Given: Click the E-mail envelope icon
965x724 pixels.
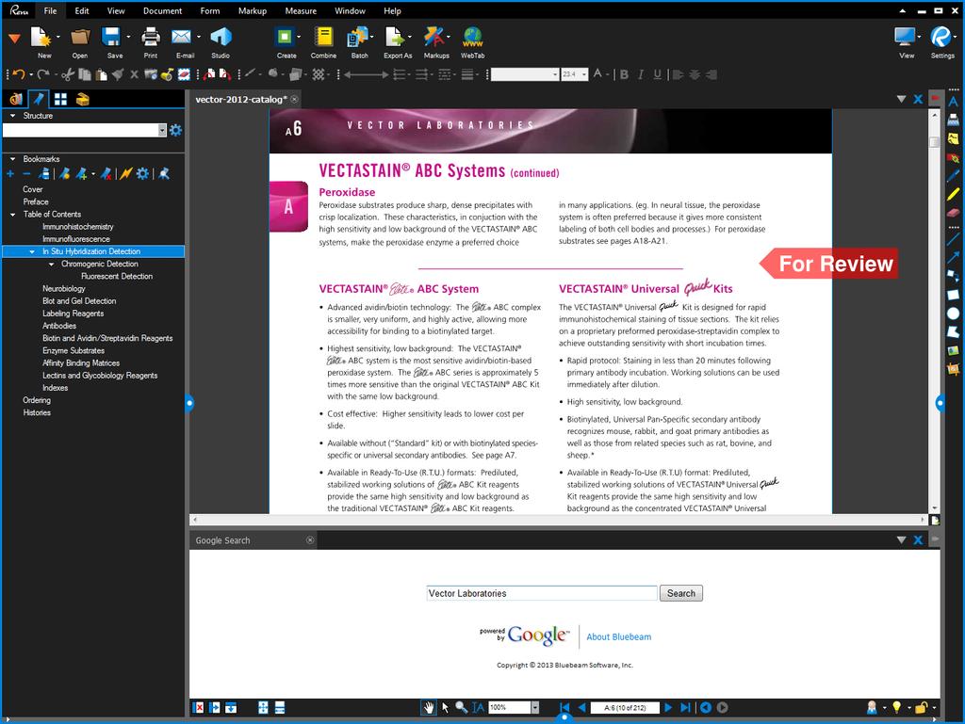Looking at the screenshot, I should pyautogui.click(x=181, y=37).
